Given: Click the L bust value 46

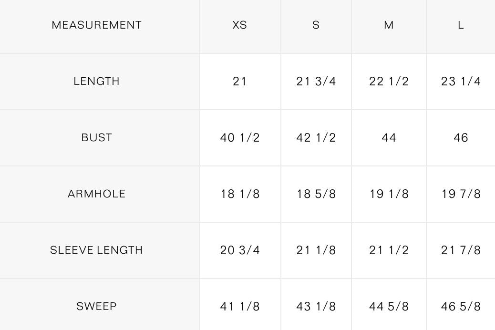Looking at the screenshot, I should pyautogui.click(x=461, y=138).
